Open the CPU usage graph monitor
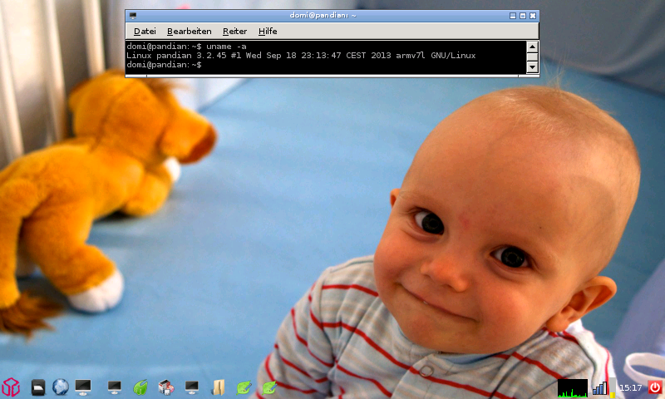This screenshot has width=665, height=399. click(572, 388)
